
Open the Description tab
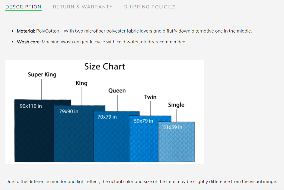coord(24,7)
